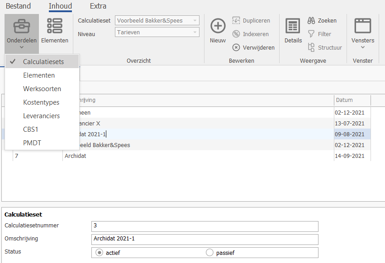
Task: Click the Dupliceren icon
Action: pos(236,21)
